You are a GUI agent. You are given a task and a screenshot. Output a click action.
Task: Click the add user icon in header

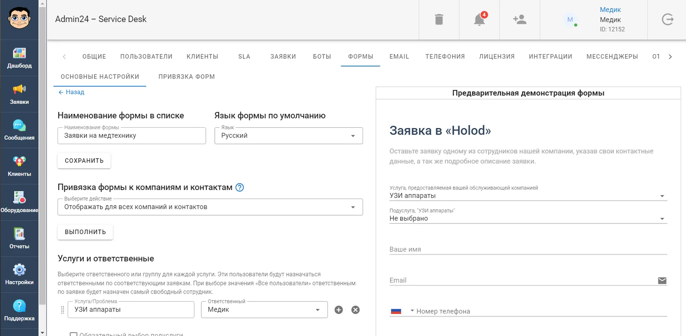520,19
